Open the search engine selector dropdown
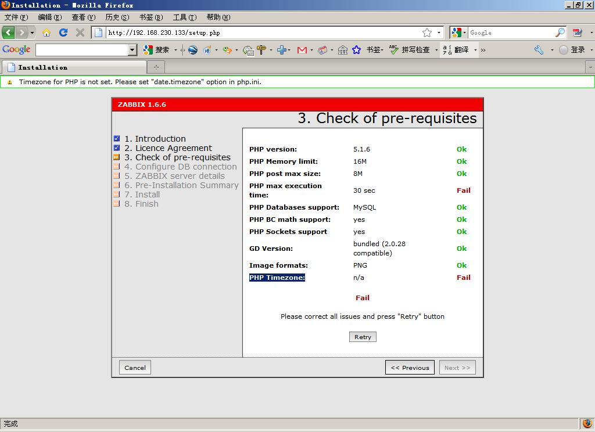The width and height of the screenshot is (595, 432). pos(458,33)
